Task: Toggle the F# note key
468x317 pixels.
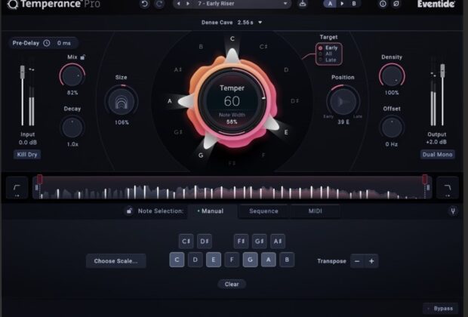Action: (241, 242)
